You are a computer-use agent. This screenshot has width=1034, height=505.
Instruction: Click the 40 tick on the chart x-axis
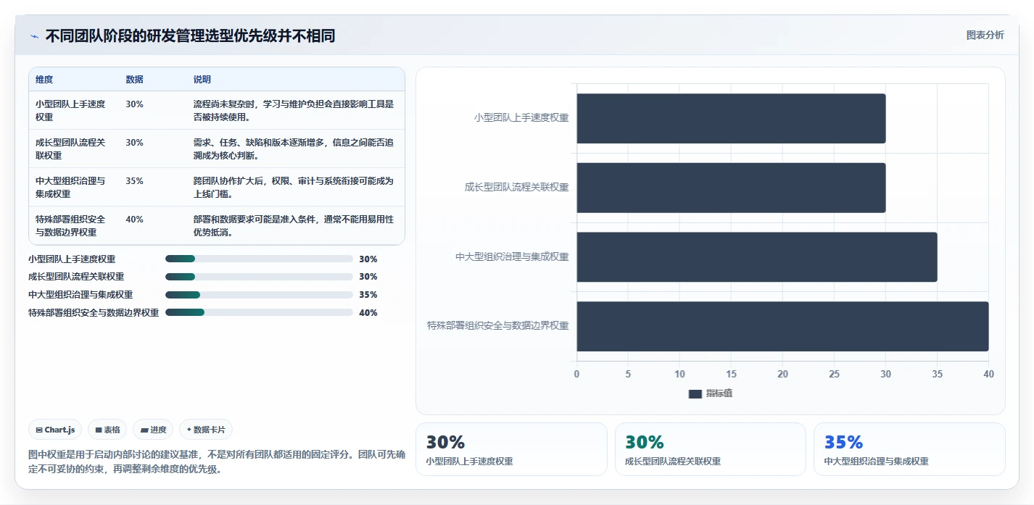coord(988,374)
